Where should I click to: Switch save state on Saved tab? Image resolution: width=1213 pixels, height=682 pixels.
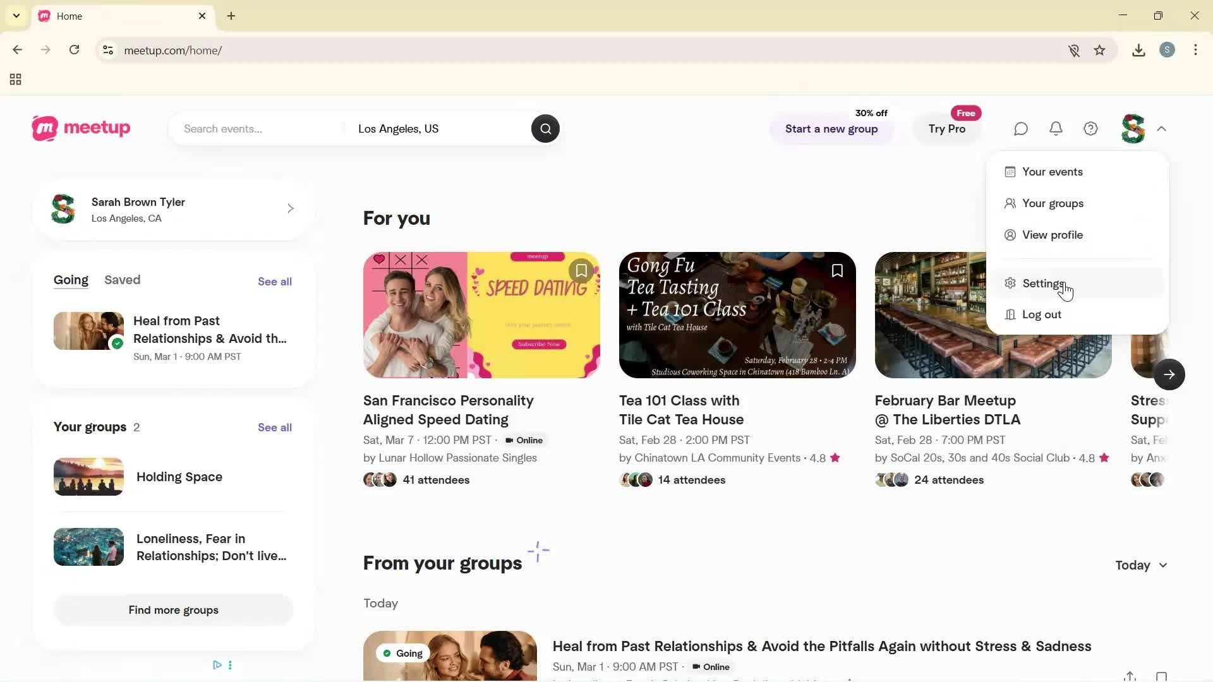pyautogui.click(x=122, y=280)
